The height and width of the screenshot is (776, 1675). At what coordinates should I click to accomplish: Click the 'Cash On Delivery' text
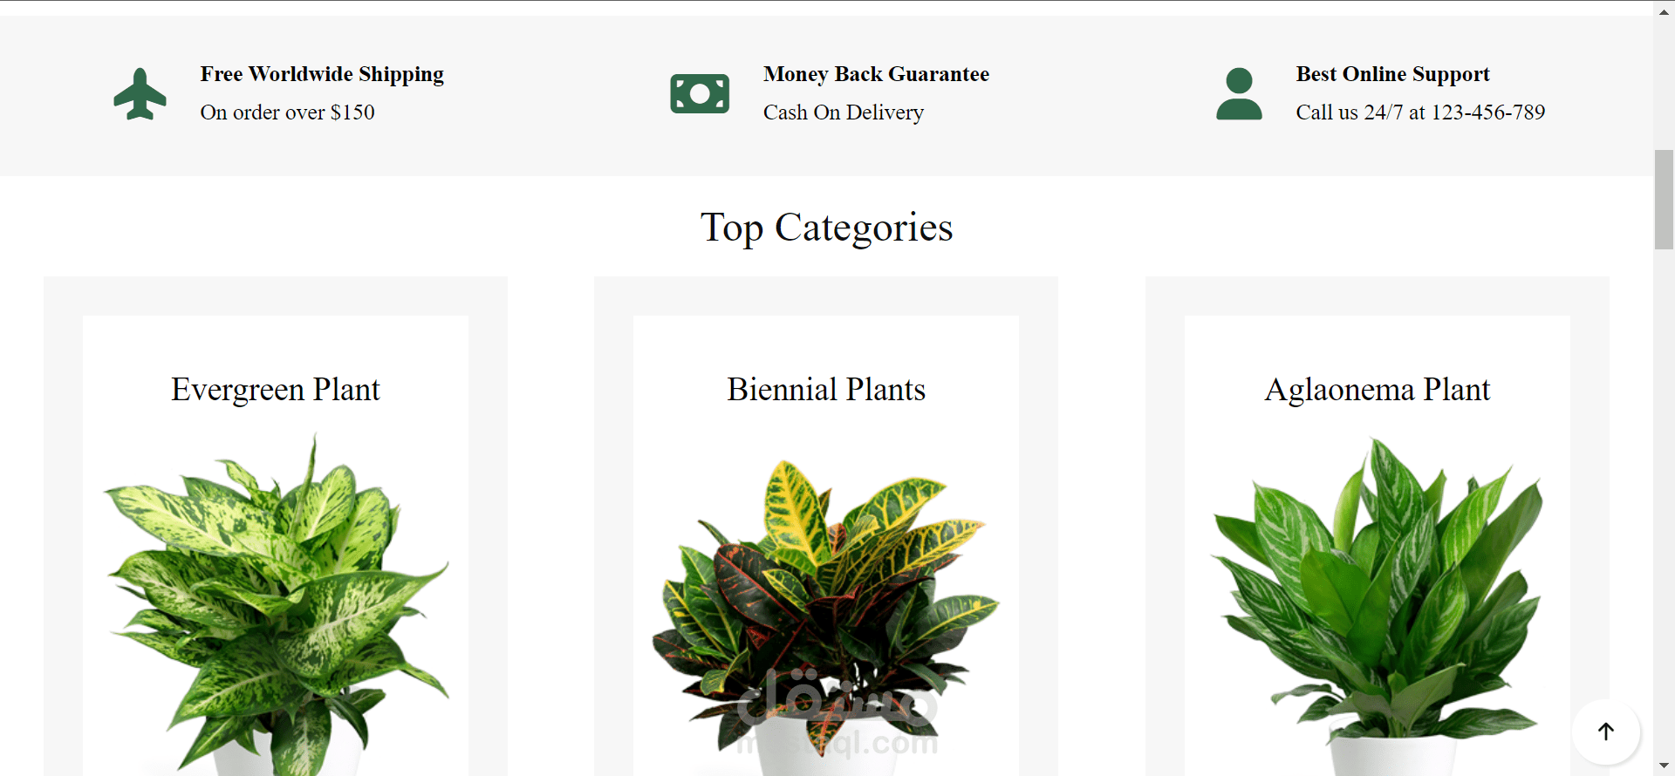[843, 112]
